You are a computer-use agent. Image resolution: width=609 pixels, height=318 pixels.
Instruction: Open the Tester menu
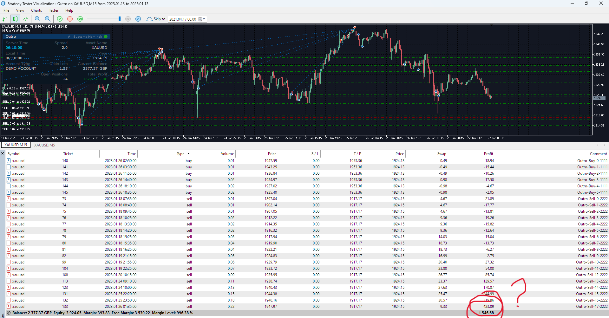click(54, 10)
